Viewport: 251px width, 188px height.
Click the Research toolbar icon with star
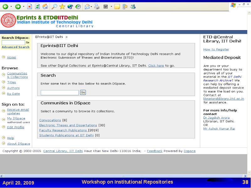[x=125, y=7]
